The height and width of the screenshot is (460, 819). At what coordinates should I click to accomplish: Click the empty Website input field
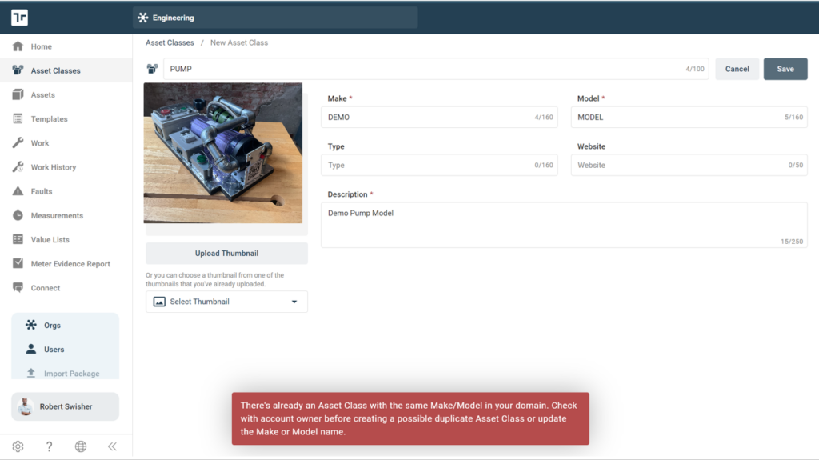[689, 165]
